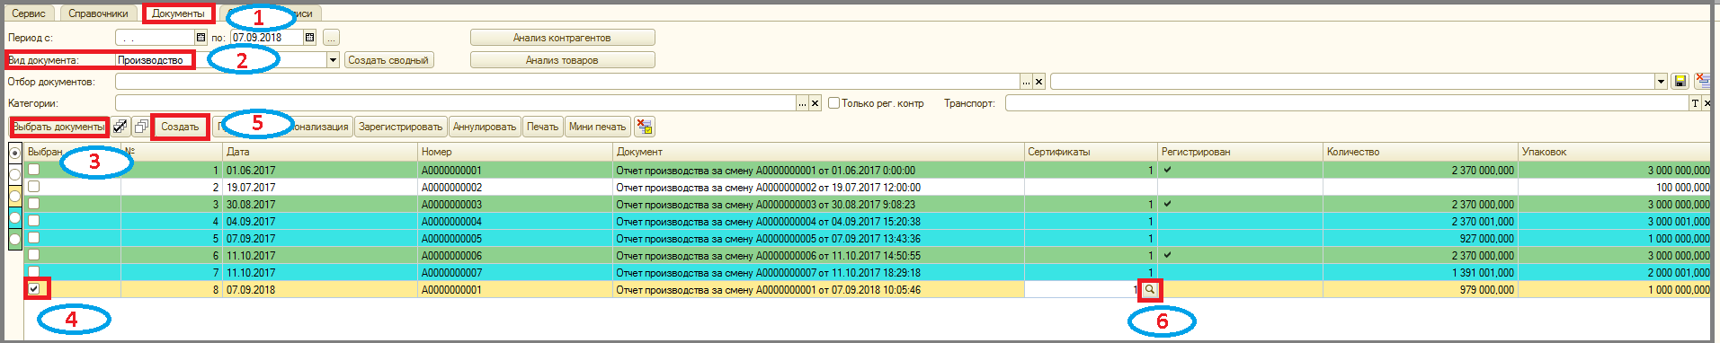Viewport: 1720px width, 343px height.
Task: Open calendar picker beside date 07.09.2018
Action: [310, 38]
